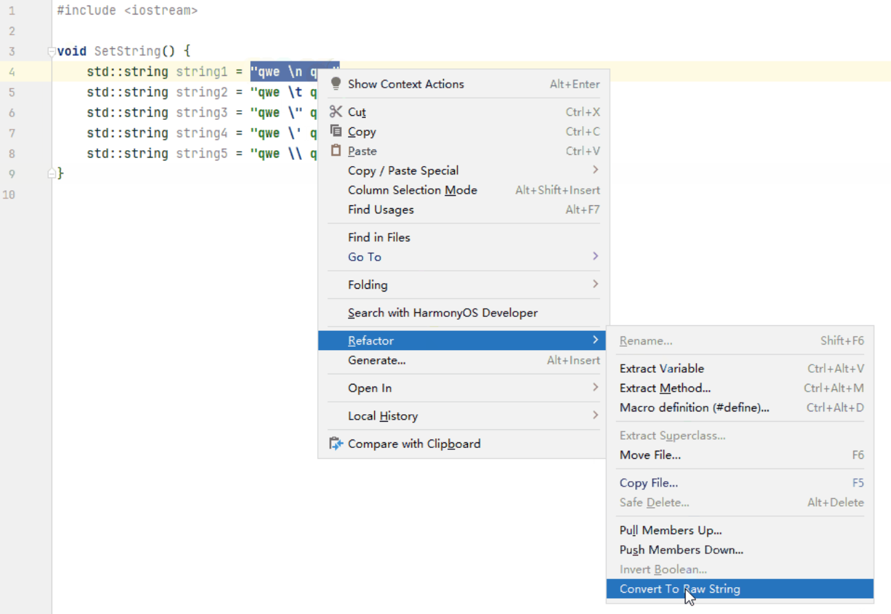Click line number 10 in the gutter
This screenshot has height=614, width=891.
pyautogui.click(x=9, y=194)
